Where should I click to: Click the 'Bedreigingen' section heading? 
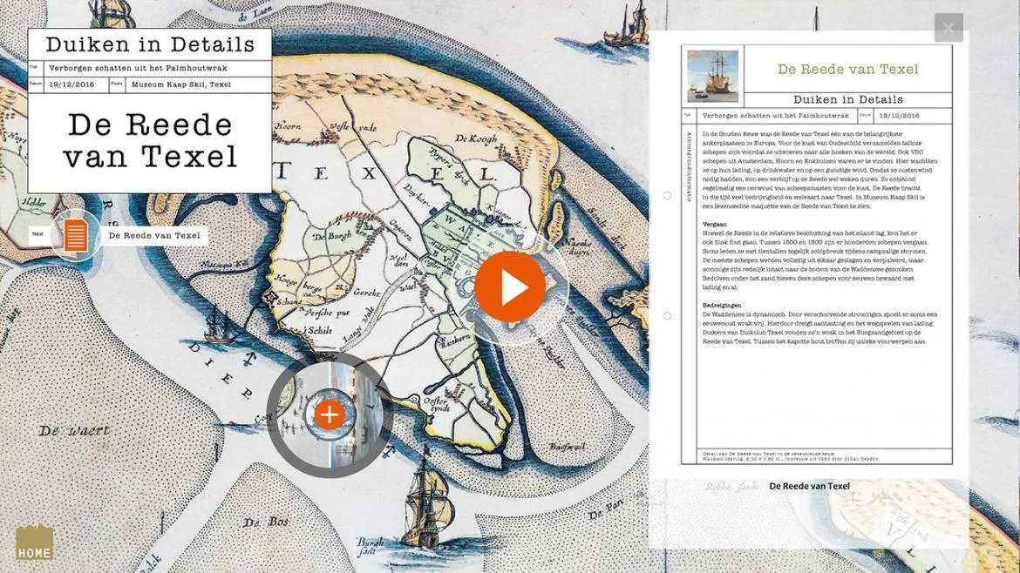click(722, 305)
